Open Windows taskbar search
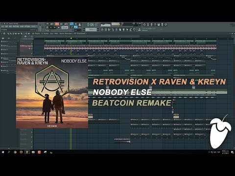 (x=9, y=152)
